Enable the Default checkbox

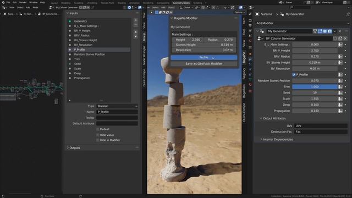point(98,129)
